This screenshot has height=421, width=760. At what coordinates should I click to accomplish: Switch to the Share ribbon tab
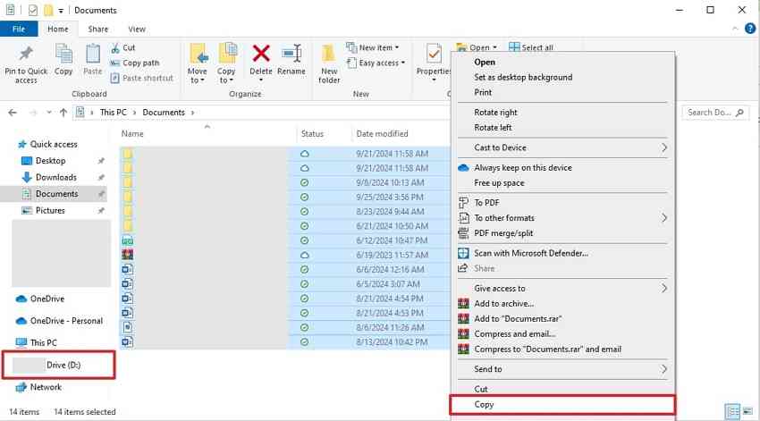point(98,29)
